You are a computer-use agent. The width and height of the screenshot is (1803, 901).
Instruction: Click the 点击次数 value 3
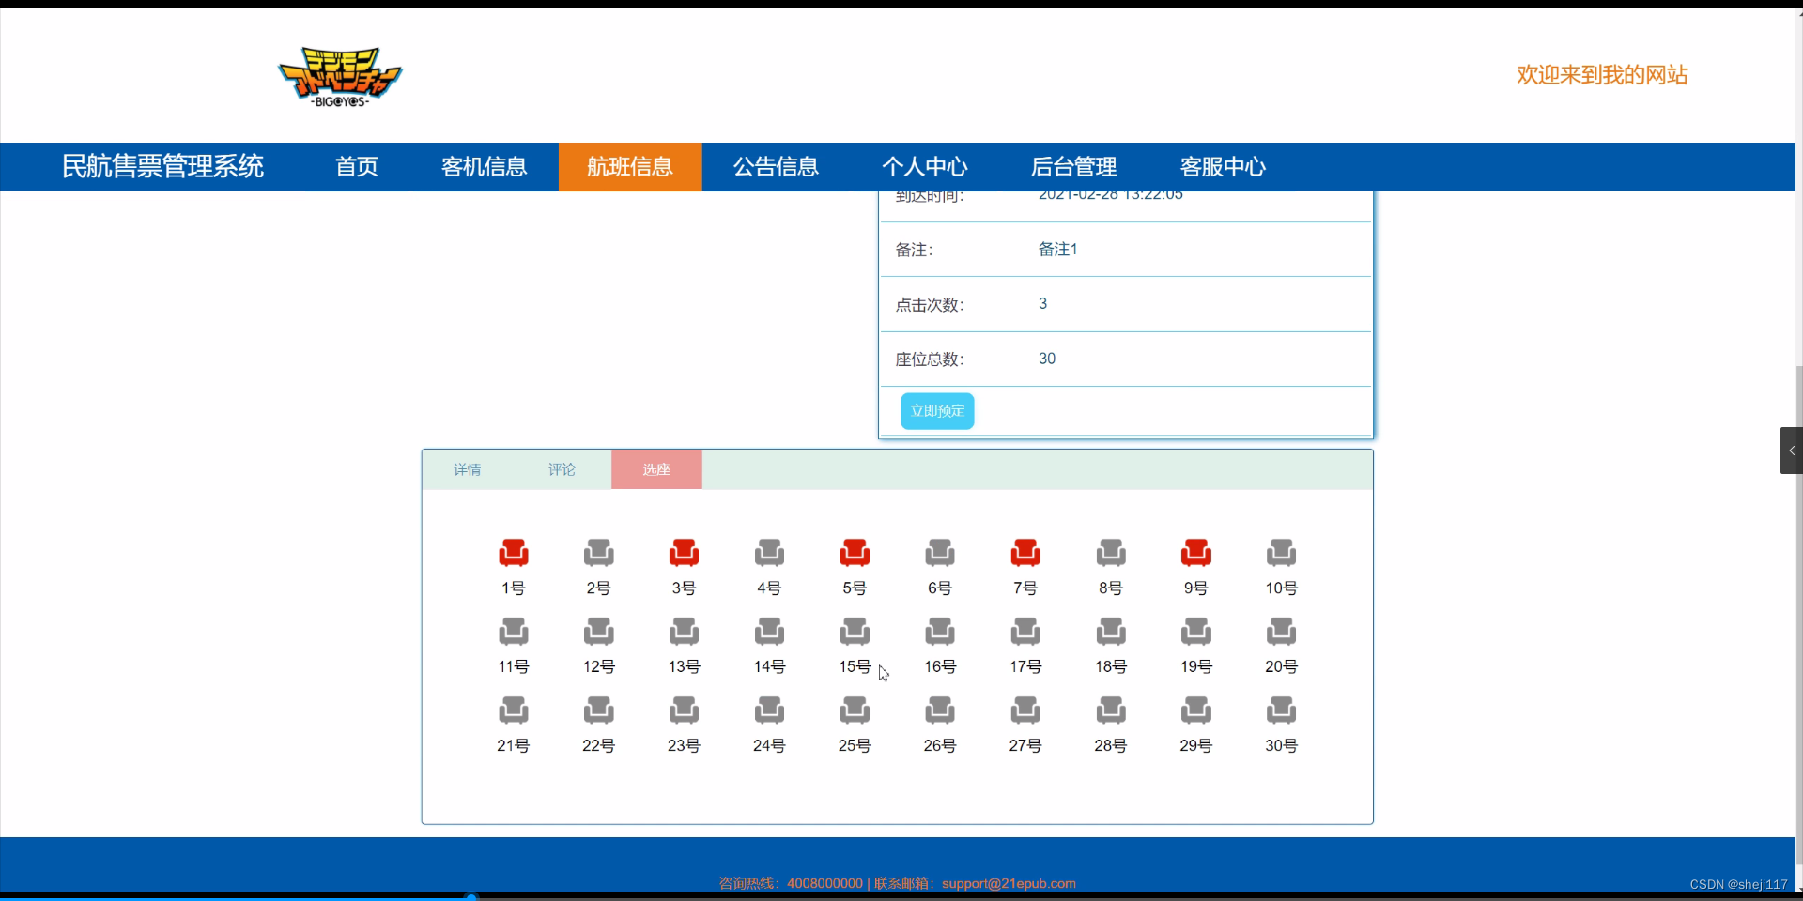[1042, 303]
